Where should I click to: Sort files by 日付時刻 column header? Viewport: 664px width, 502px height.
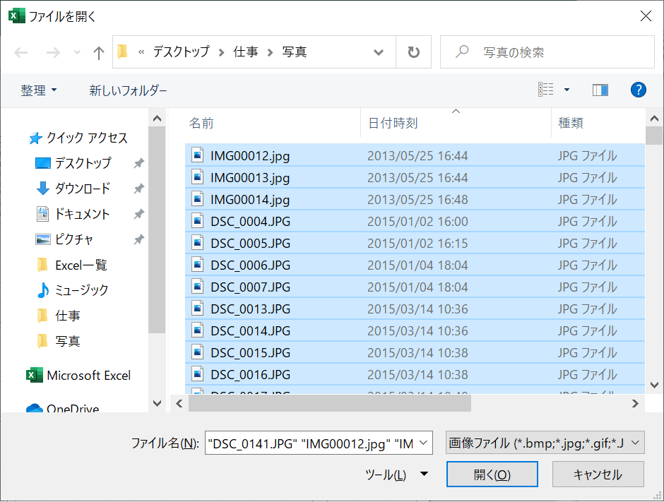393,124
